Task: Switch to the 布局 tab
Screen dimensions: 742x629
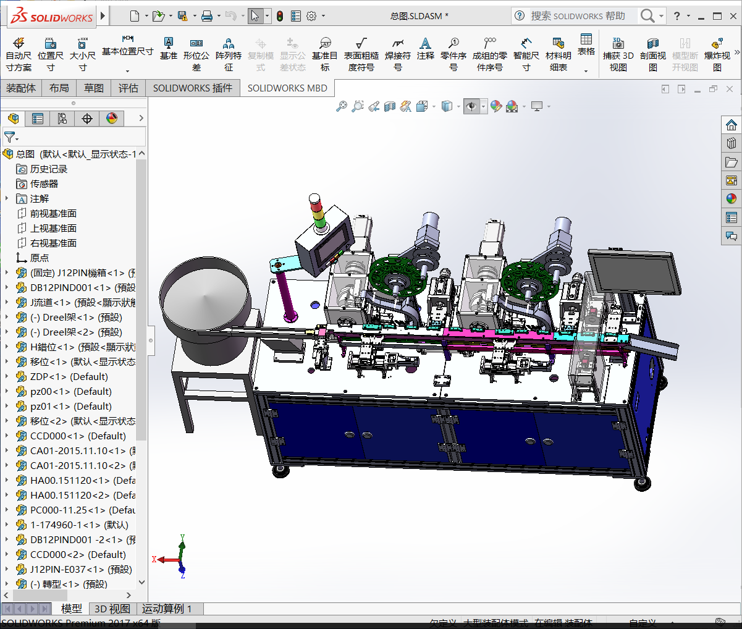Action: (59, 88)
